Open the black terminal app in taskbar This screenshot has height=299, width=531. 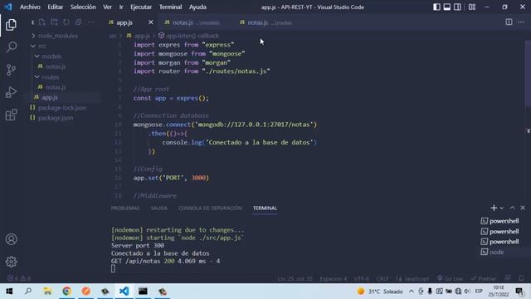click(x=143, y=292)
